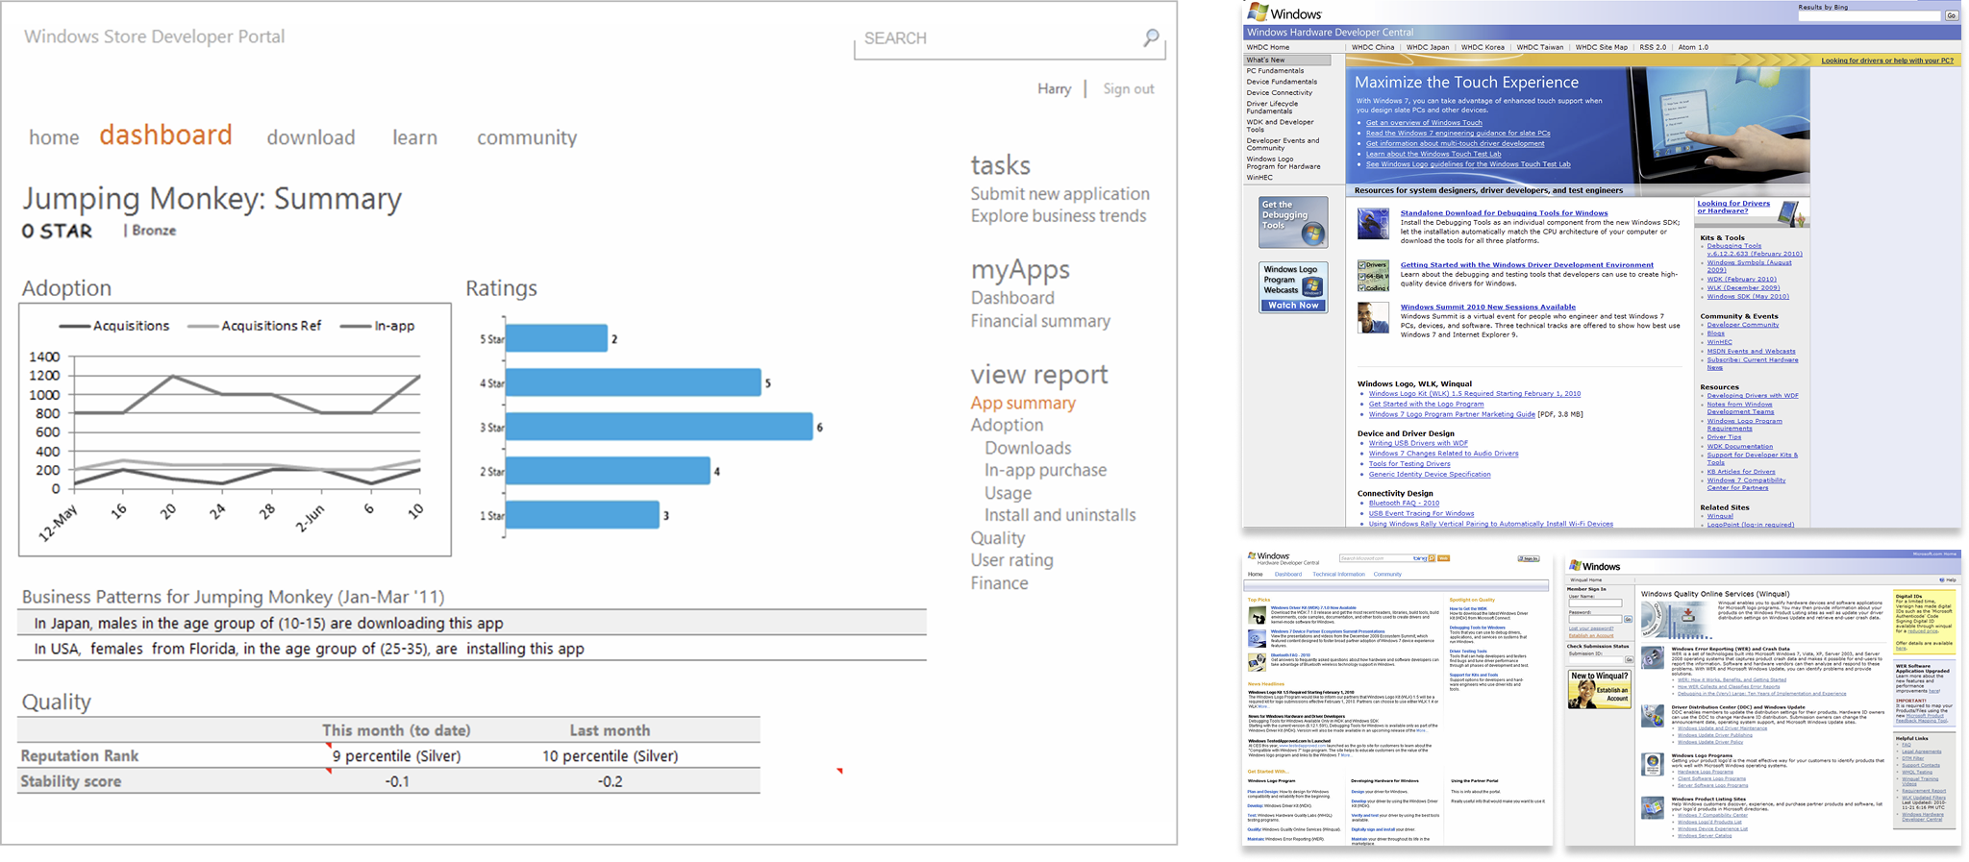Click the Winqual Home link
Screen dimensions: 1969x862
point(1585,579)
